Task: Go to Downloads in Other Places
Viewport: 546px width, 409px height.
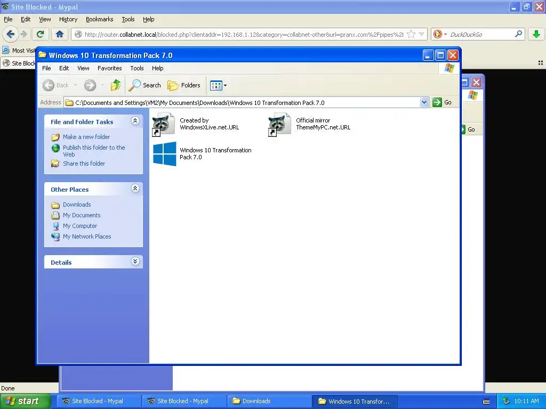Action: pyautogui.click(x=77, y=204)
